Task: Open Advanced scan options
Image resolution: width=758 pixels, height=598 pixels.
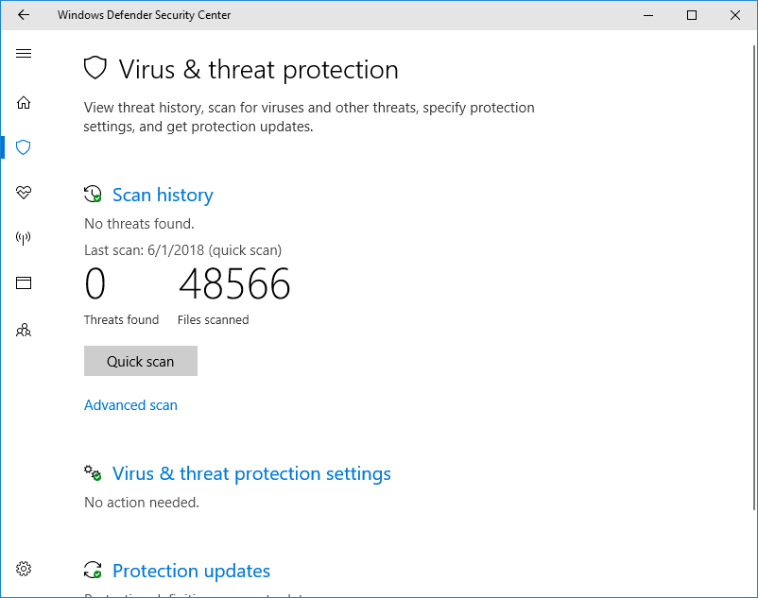Action: (x=130, y=404)
